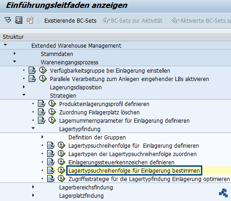This screenshot has width=231, height=201.
Task: Open documentation icon for Lagertypsuchreihenfolge für Einlagerung bestimmen
Action: 51,170
